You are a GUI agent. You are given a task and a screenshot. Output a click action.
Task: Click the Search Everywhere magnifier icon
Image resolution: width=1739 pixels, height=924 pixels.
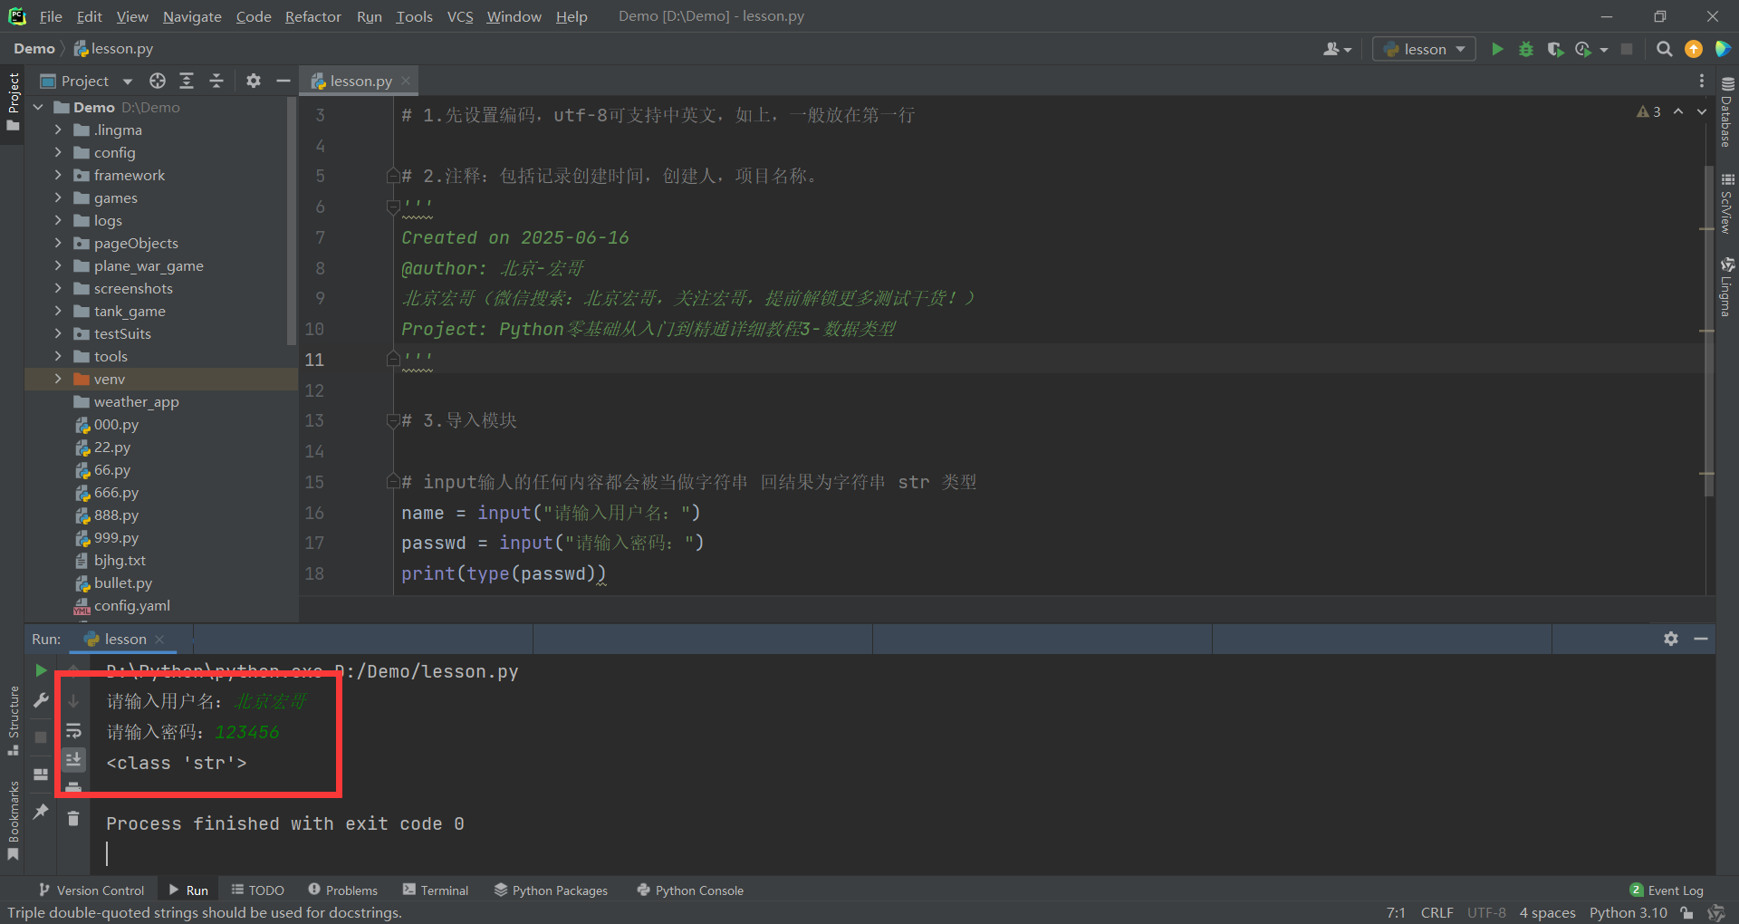pyautogui.click(x=1664, y=49)
